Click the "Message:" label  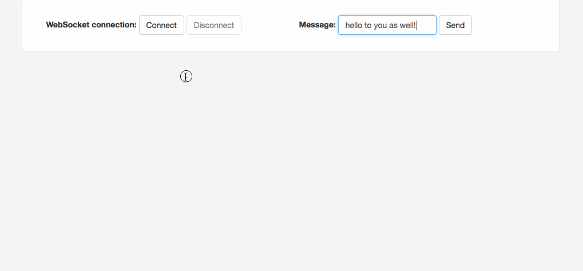(x=317, y=25)
